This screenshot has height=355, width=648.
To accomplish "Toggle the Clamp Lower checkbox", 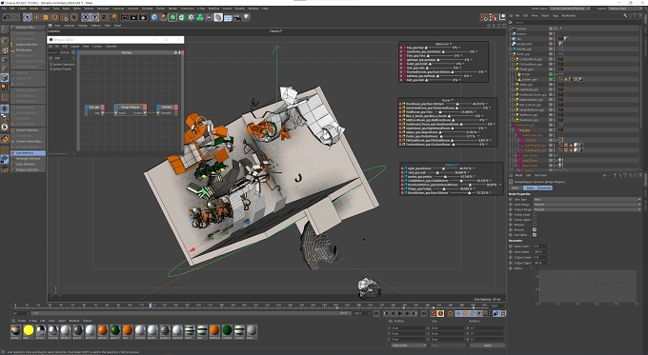I will tap(535, 215).
